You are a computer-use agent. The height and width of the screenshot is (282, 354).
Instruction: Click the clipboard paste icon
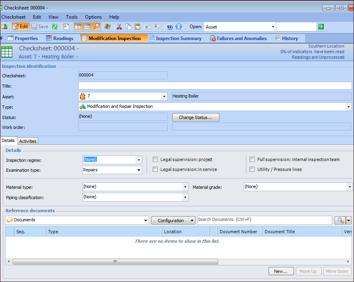point(137,27)
